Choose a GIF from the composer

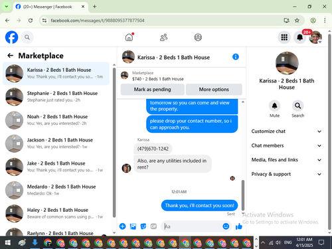tap(153, 226)
